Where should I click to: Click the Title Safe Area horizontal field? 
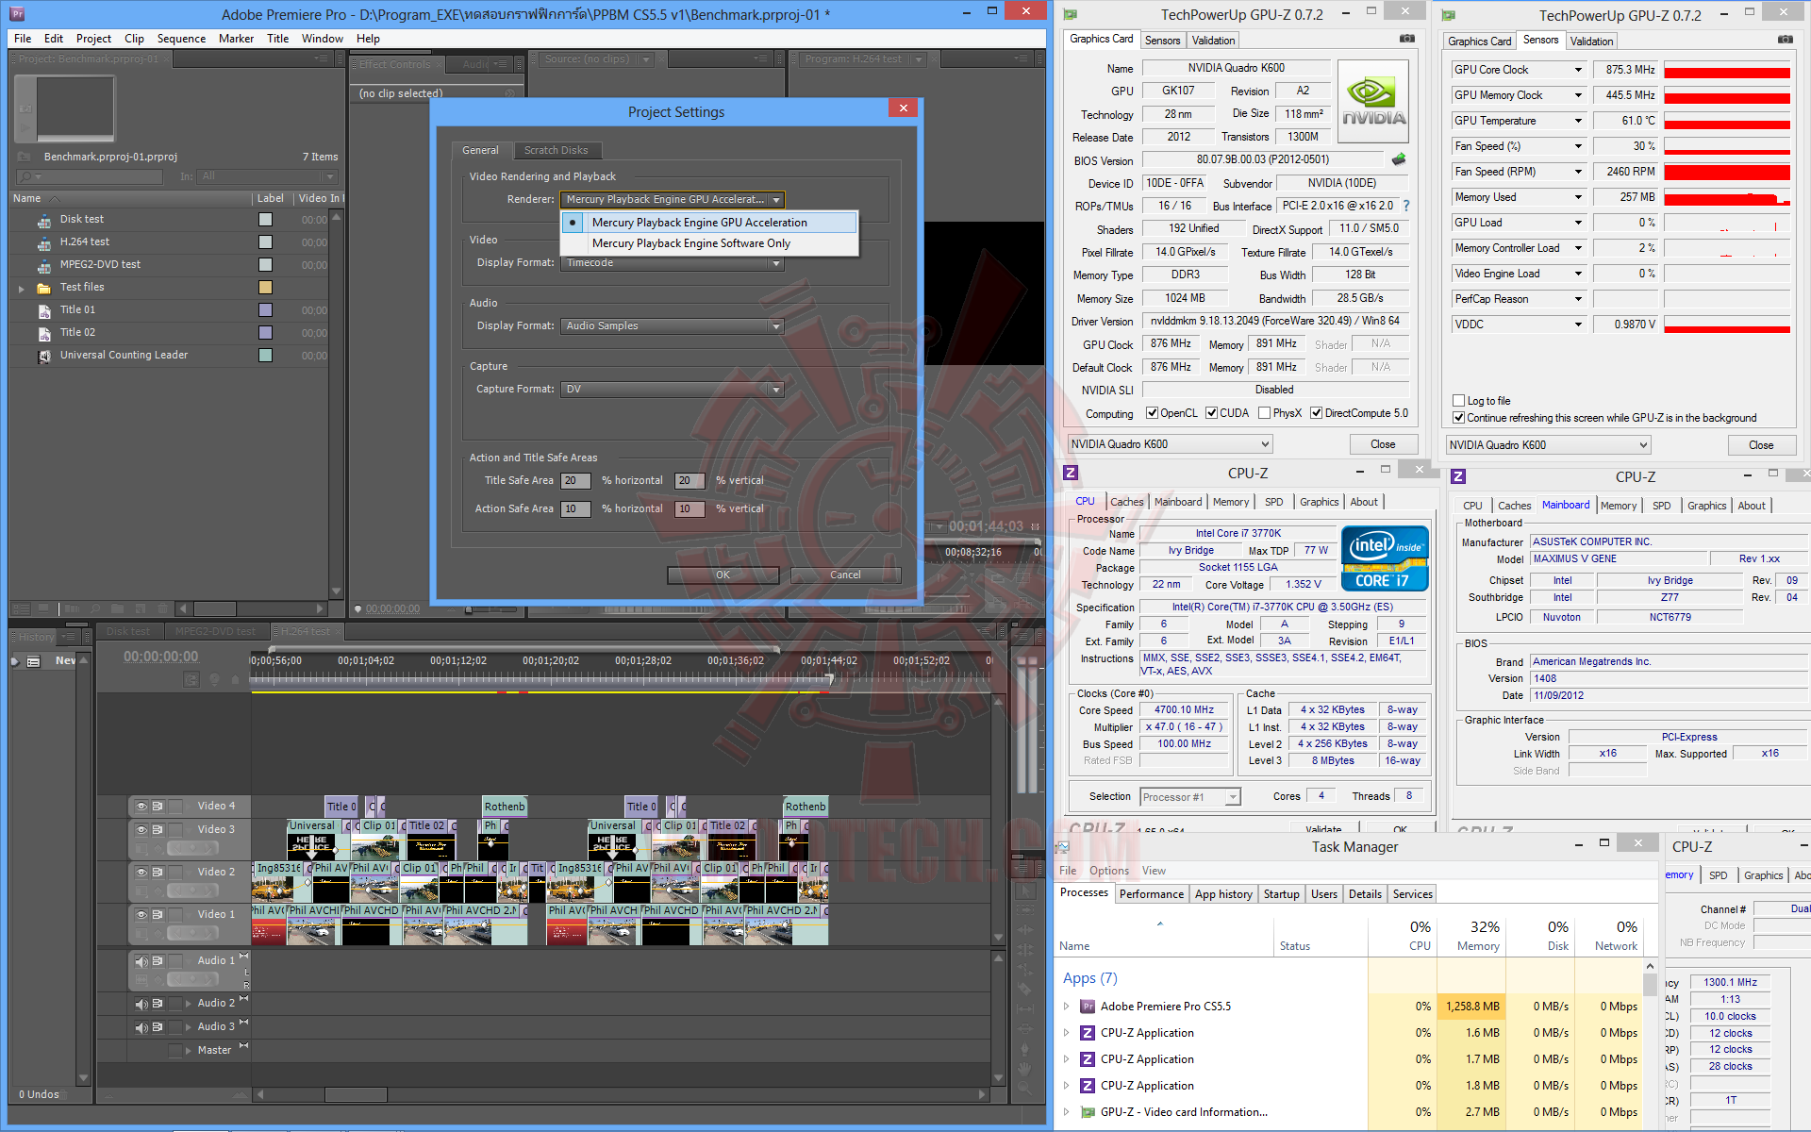click(x=575, y=481)
